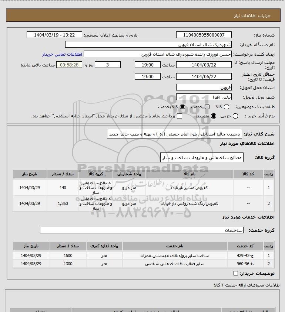Click the نام خدمت column header

pyautogui.click(x=175, y=246)
